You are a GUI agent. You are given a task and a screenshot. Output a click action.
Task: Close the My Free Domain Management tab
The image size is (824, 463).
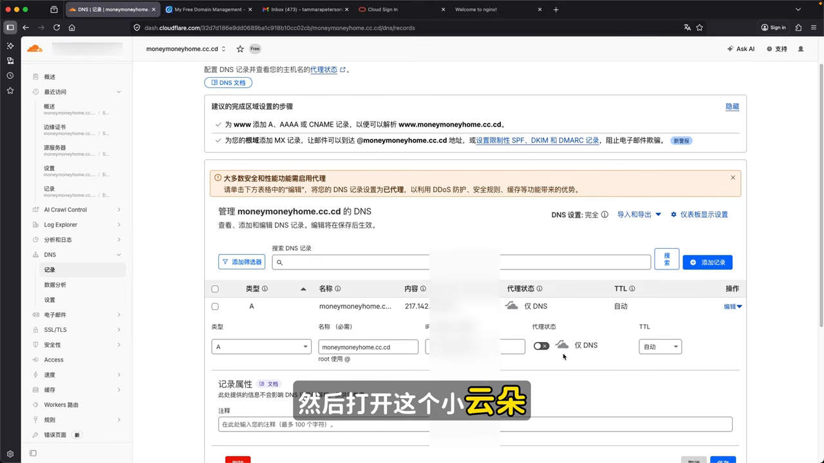pos(249,10)
